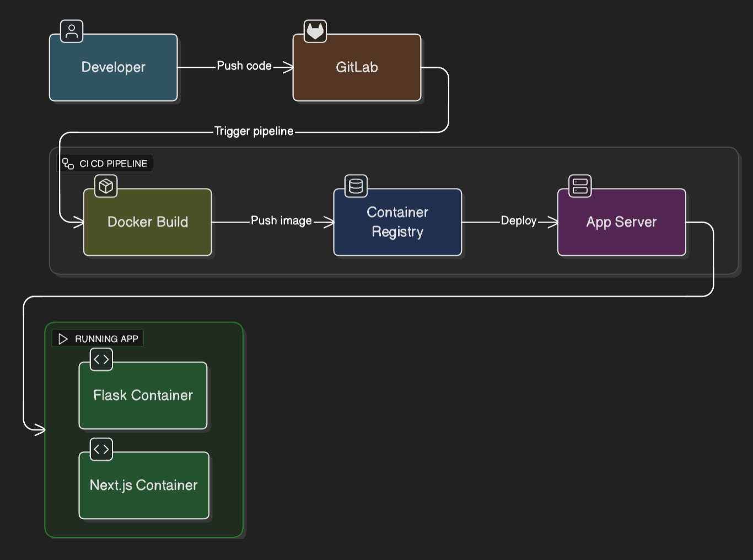Click the App Server box
The image size is (753, 560).
(621, 222)
